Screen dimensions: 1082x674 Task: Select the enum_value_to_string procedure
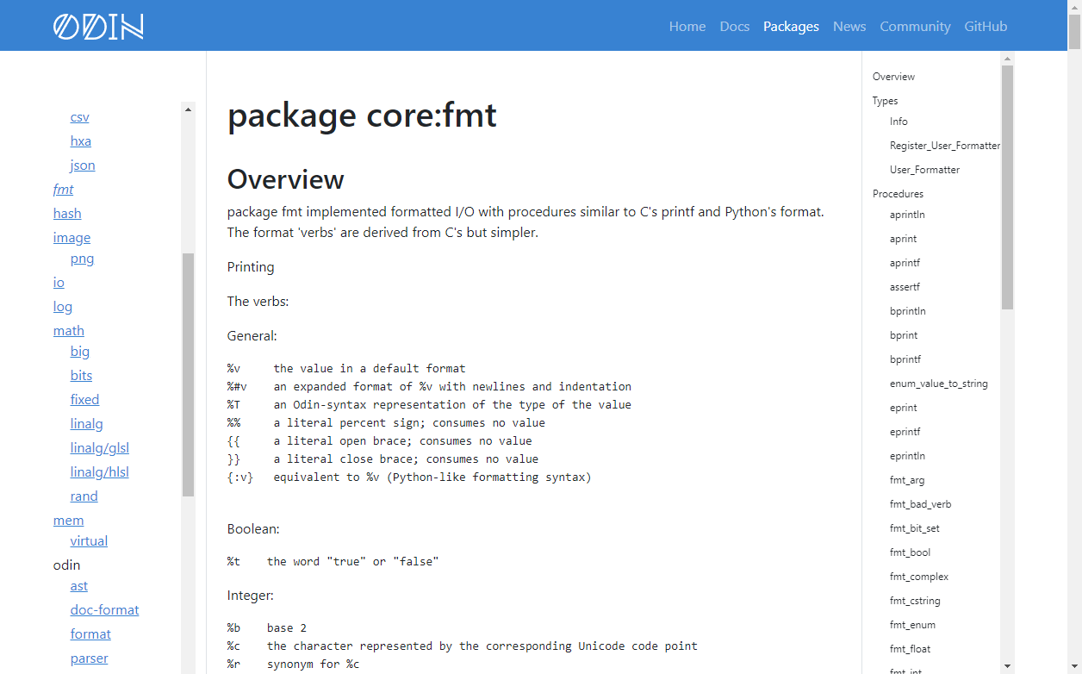tap(939, 383)
